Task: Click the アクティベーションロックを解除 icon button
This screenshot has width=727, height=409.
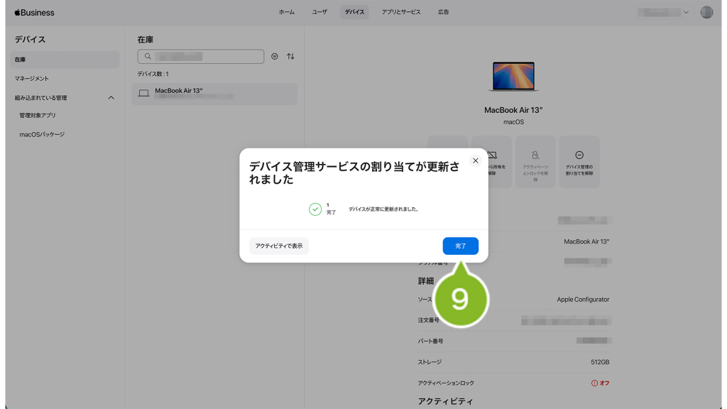Action: [535, 162]
